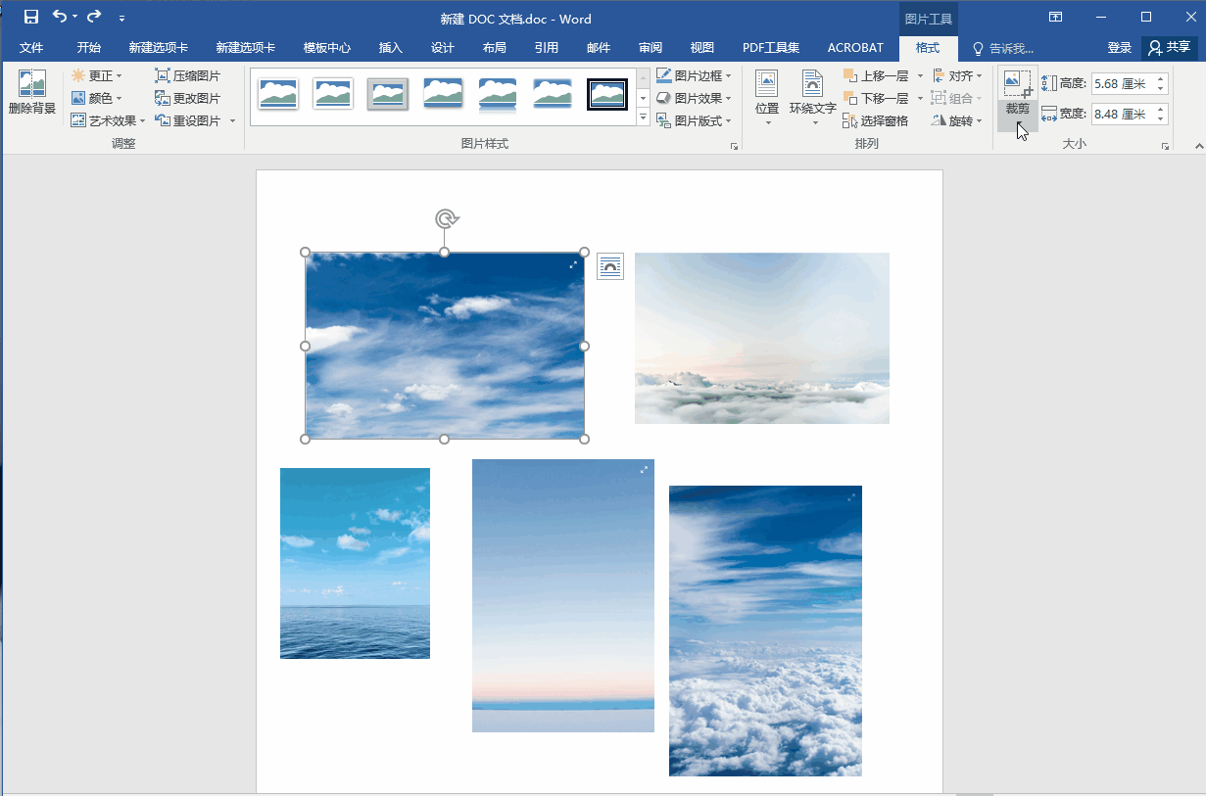1206x796 pixels.
Task: Click the layout options icon beside selected picture
Action: [x=610, y=266]
